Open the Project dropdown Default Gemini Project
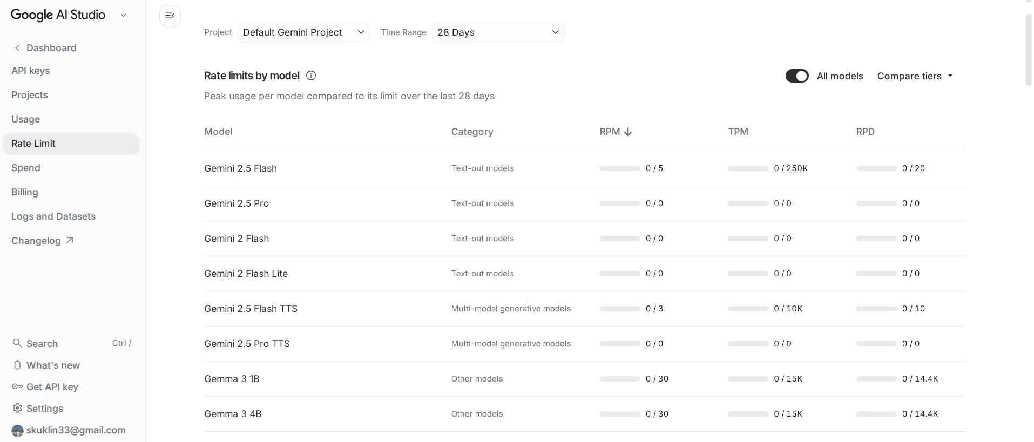Image resolution: width=1034 pixels, height=442 pixels. (x=303, y=32)
